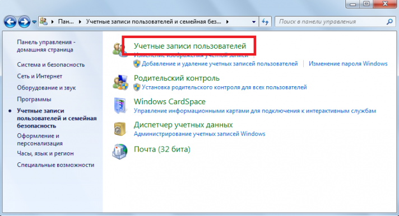This screenshot has height=216, width=399.
Task: Expand breadcrumb arrow after Пан...
Action: click(80, 22)
